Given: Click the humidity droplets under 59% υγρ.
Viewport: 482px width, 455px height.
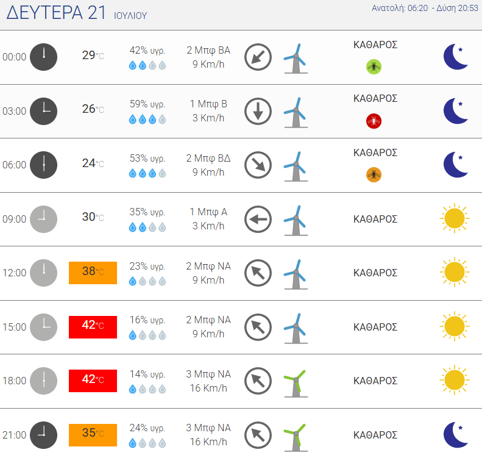Looking at the screenshot, I should 147,120.
